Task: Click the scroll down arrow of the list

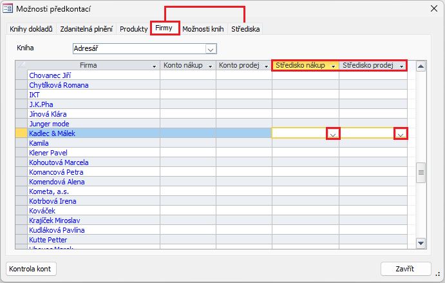Action: [x=421, y=243]
